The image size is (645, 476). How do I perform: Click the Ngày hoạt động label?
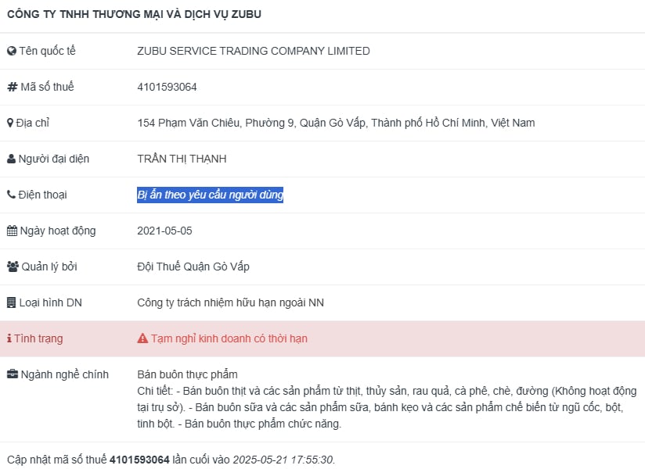click(58, 231)
